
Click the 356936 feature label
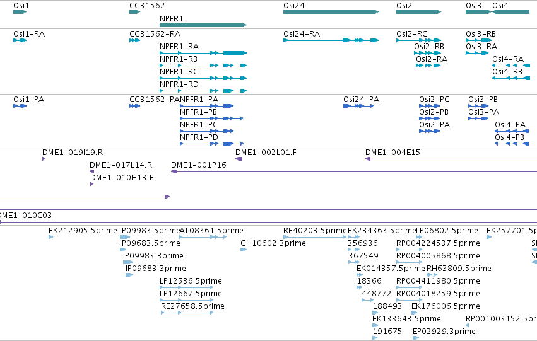click(363, 243)
